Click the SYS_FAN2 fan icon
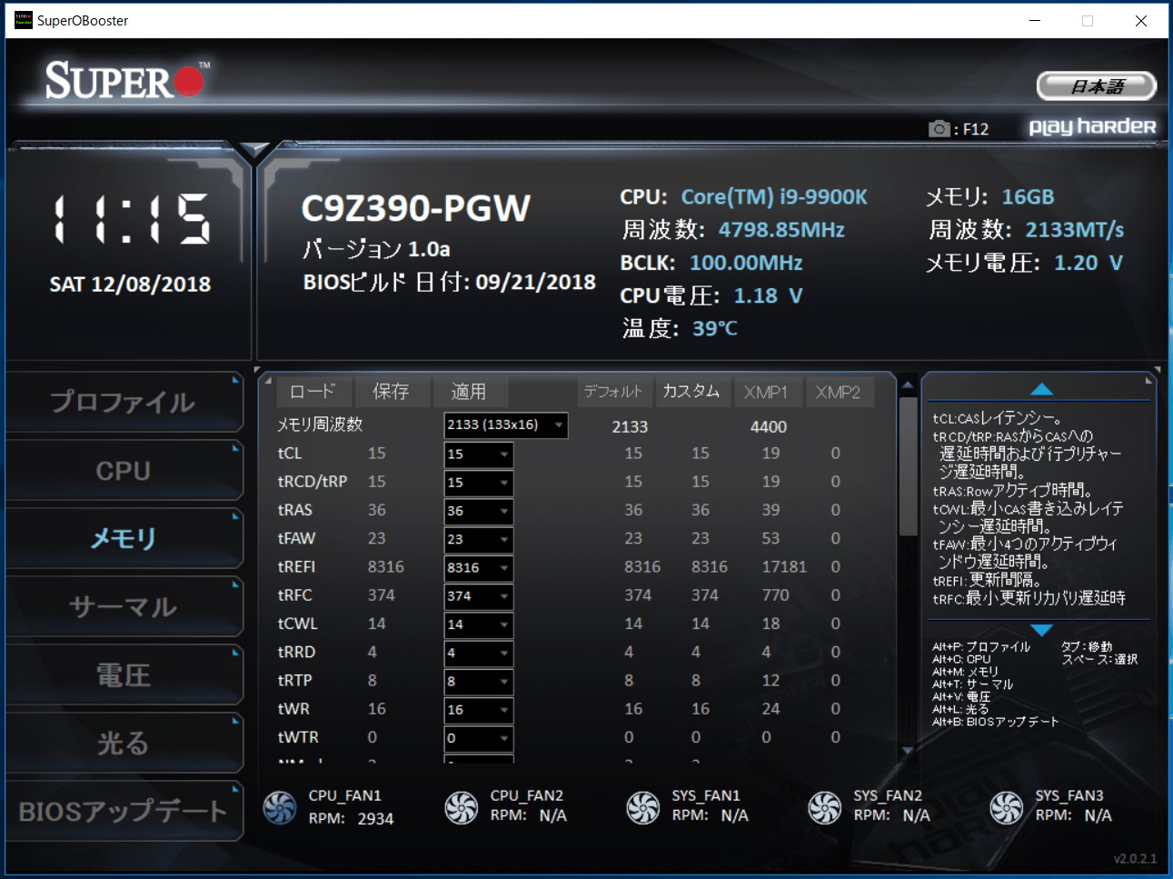Viewport: 1173px width, 879px height. (825, 807)
